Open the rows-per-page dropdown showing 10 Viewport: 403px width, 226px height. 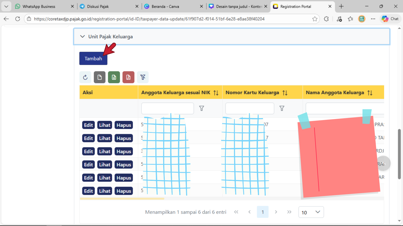(x=311, y=212)
